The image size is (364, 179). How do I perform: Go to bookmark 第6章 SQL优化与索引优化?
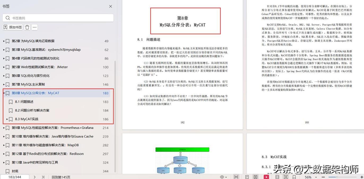point(31,76)
